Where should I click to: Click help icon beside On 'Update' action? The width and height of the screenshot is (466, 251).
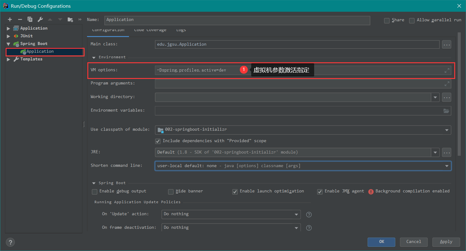pos(309,215)
